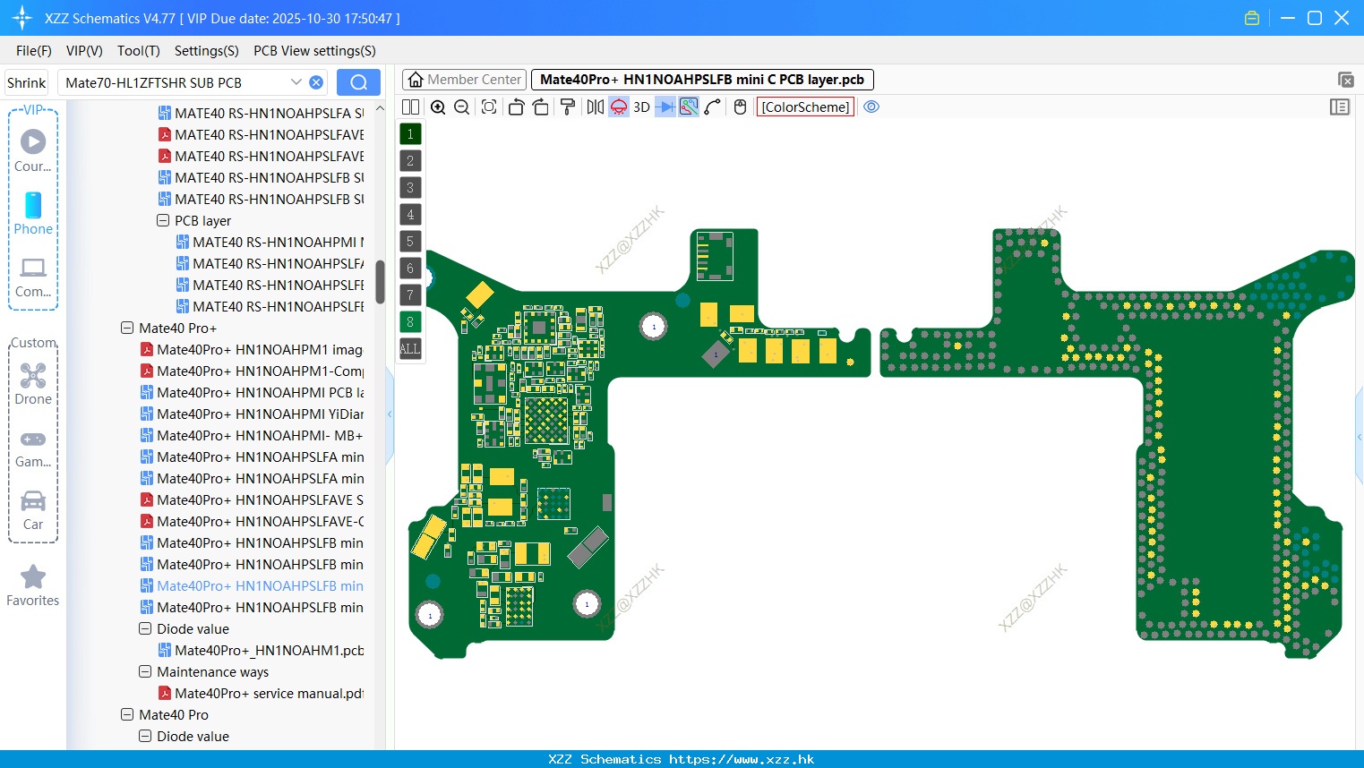
Task: Show PCB layer 5
Action: pos(410,241)
